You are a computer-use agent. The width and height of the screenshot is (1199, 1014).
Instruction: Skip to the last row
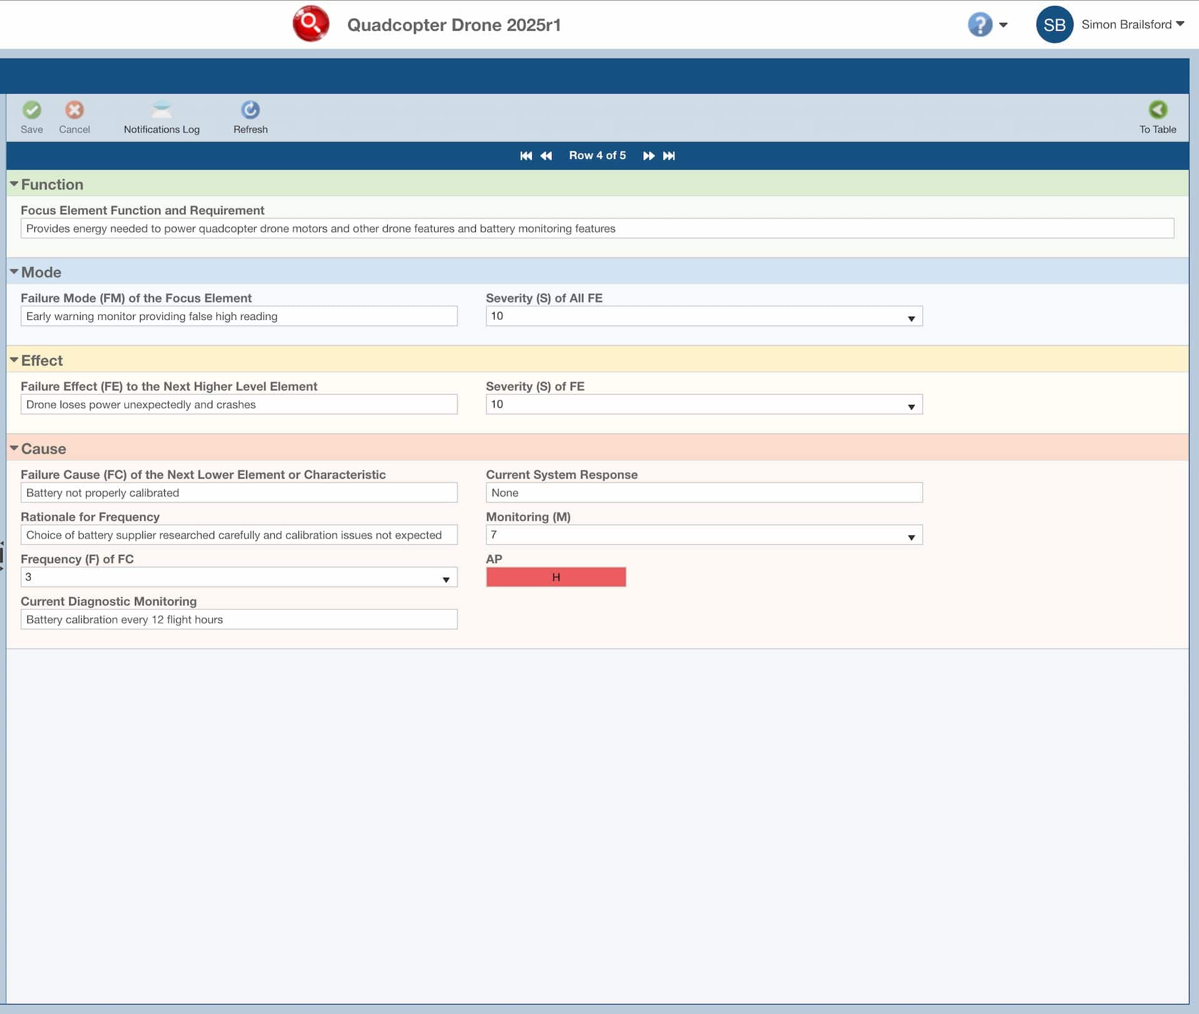[x=669, y=156]
